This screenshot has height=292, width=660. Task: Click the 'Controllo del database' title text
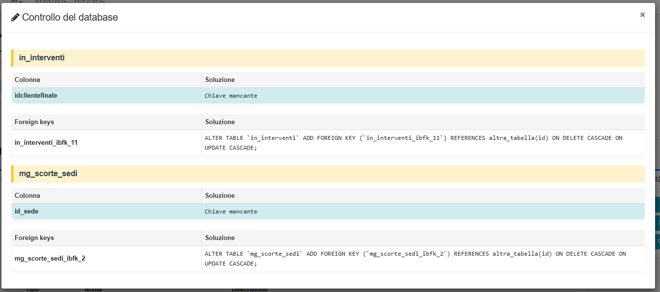pyautogui.click(x=70, y=18)
